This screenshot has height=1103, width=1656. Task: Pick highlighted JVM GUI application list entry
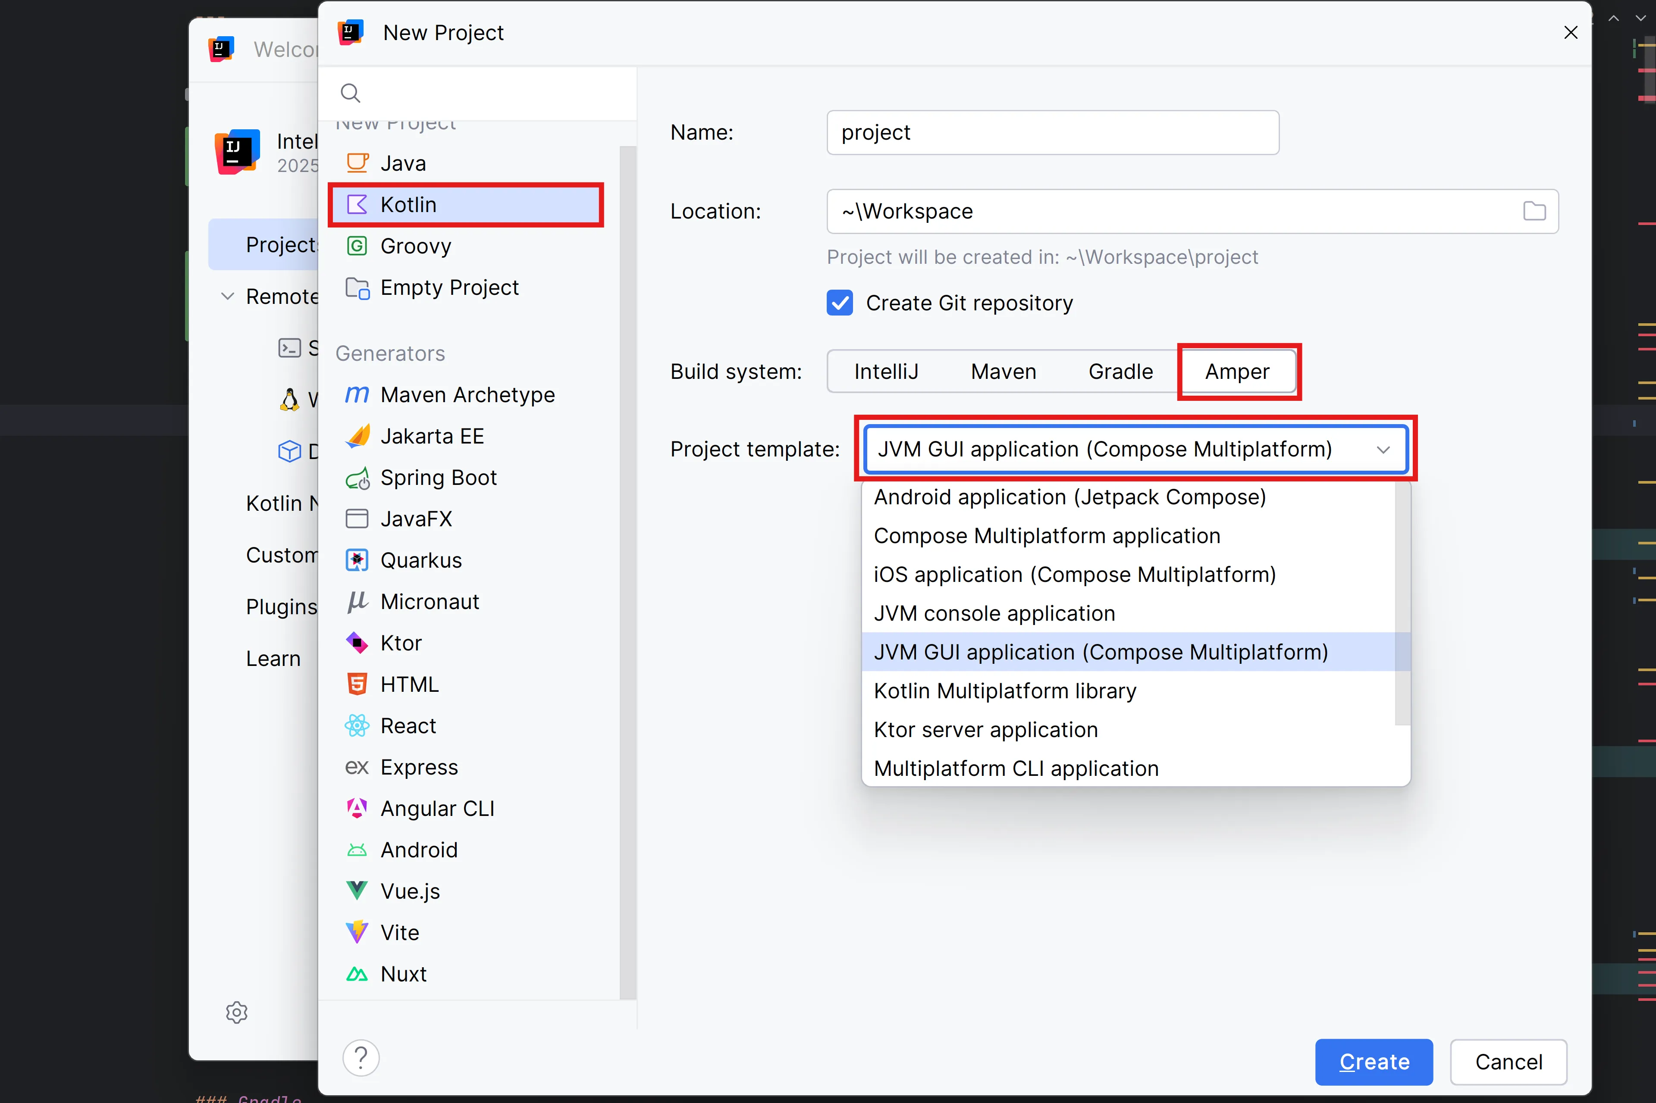click(1129, 652)
